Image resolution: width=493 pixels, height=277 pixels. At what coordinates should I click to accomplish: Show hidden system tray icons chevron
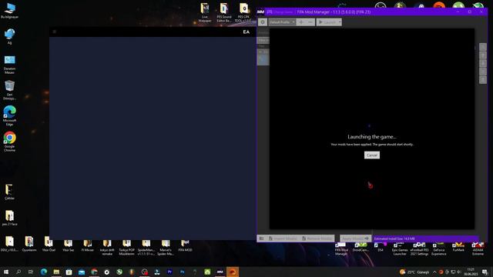tap(434, 272)
